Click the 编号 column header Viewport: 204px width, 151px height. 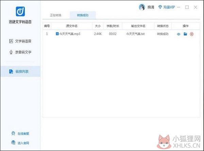[47, 26]
